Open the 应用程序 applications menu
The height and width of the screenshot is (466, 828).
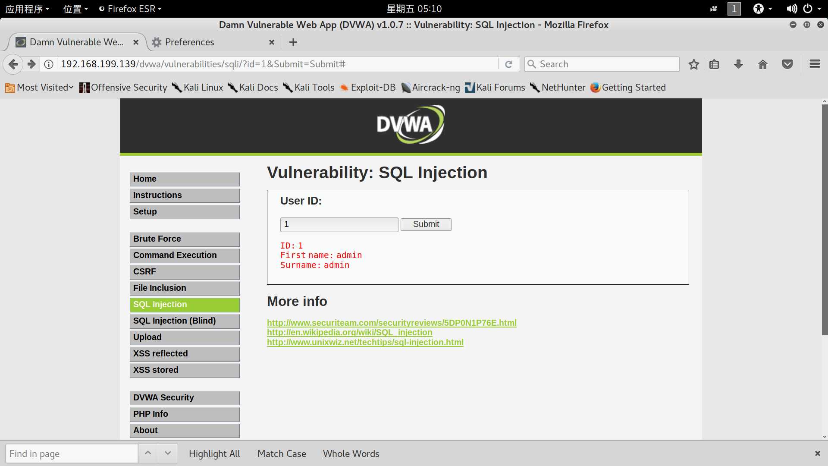point(27,9)
